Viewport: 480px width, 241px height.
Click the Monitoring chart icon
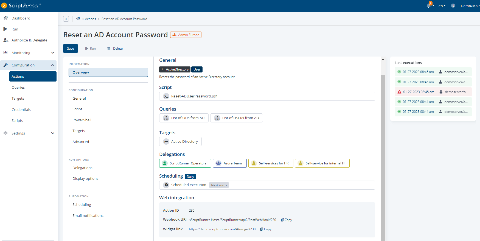pos(5,52)
